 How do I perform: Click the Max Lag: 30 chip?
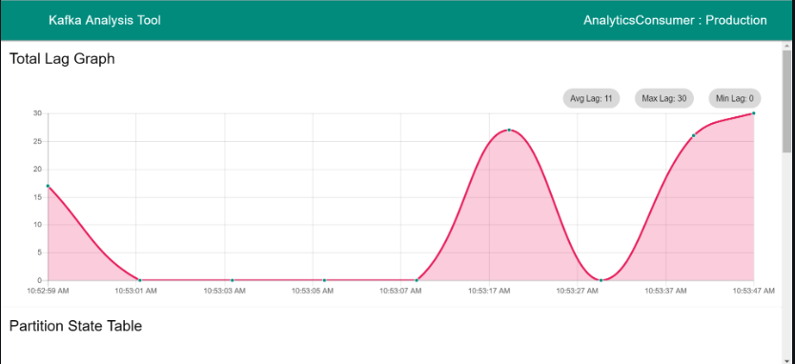pos(663,99)
